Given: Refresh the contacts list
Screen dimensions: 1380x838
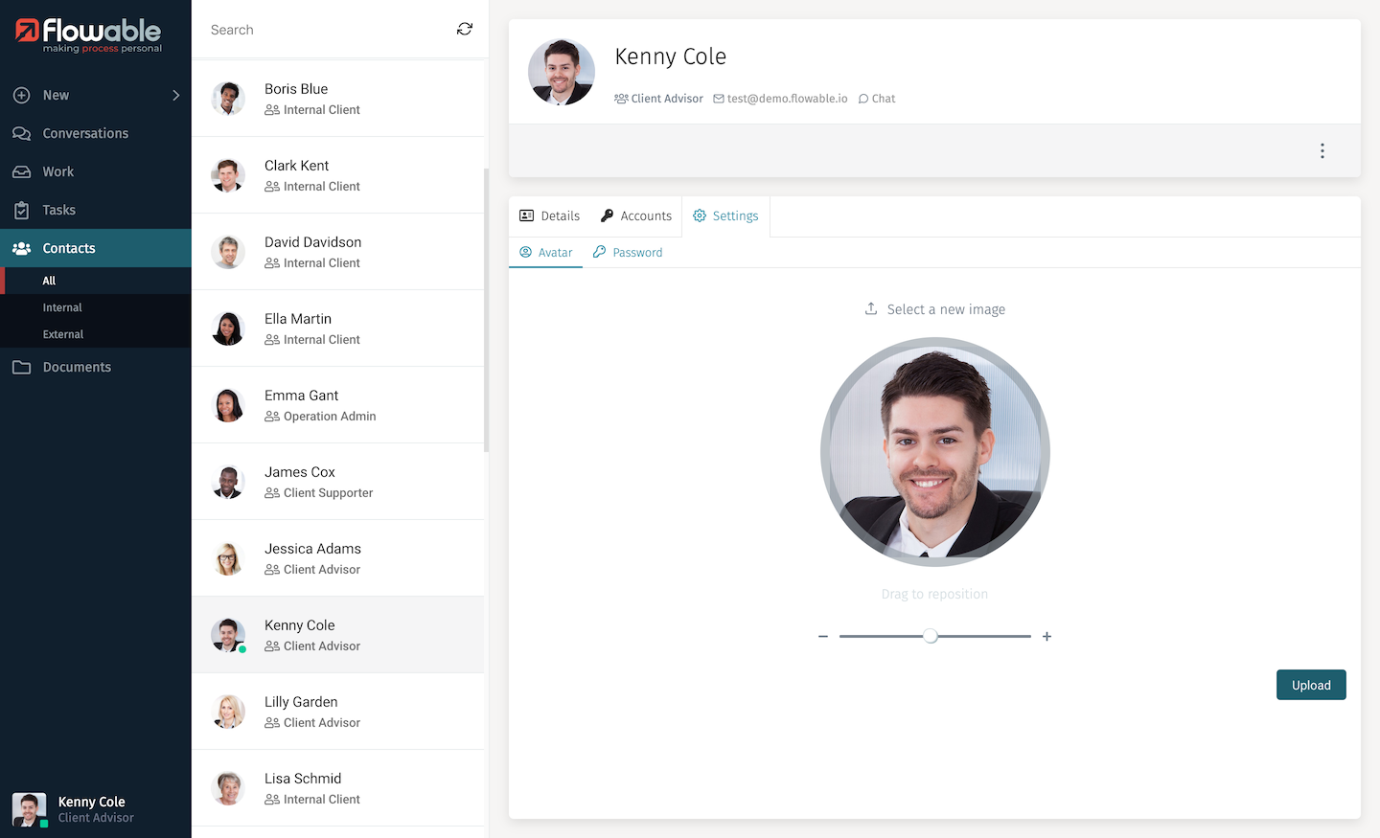Looking at the screenshot, I should click(465, 30).
